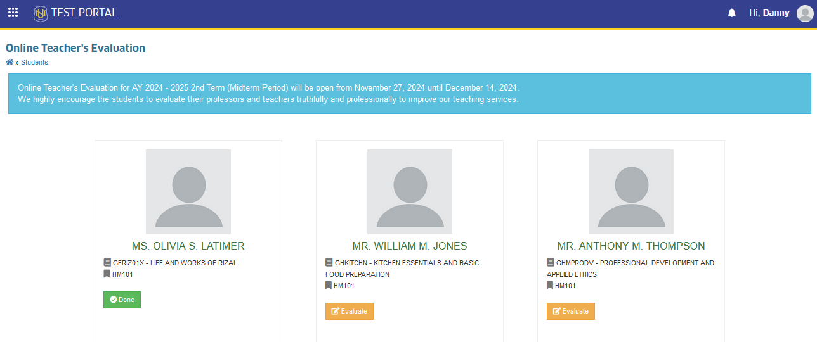Go to home via breadcrumb house icon
This screenshot has width=817, height=342.
pos(10,62)
